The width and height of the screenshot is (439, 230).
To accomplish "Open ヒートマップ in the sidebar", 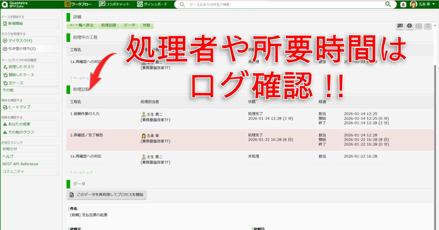I will 29,107.
